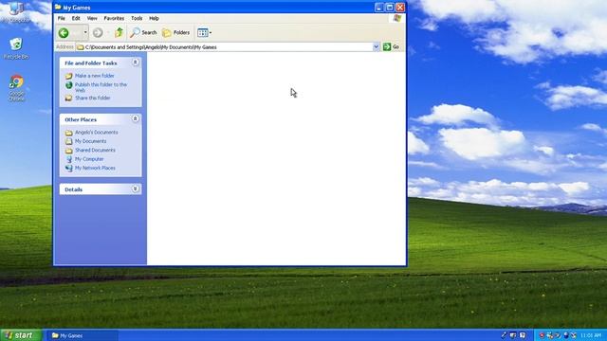Expand the Address bar dropdown arrow

coord(376,46)
